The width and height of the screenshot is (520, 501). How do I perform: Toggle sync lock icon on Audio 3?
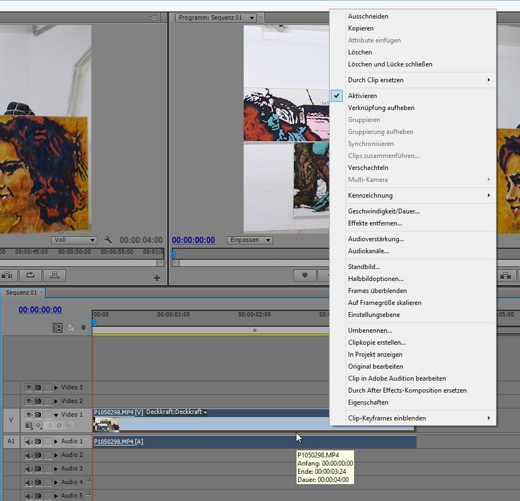point(38,469)
